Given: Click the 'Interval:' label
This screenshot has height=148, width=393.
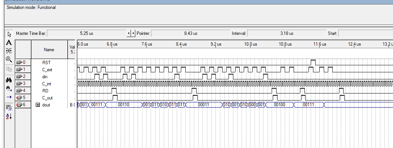Looking at the screenshot, I should coord(239,33).
